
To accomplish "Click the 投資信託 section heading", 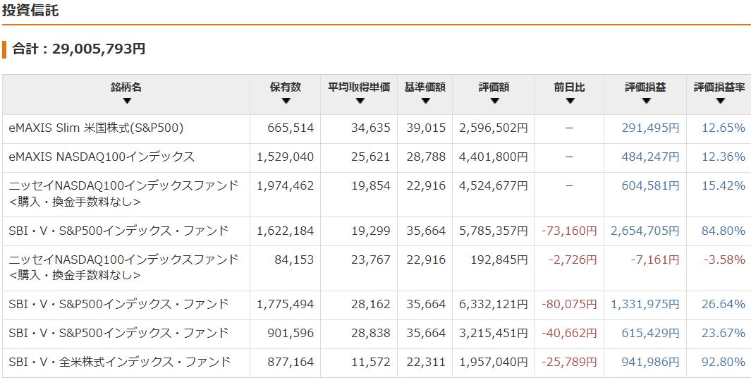I will pos(30,11).
